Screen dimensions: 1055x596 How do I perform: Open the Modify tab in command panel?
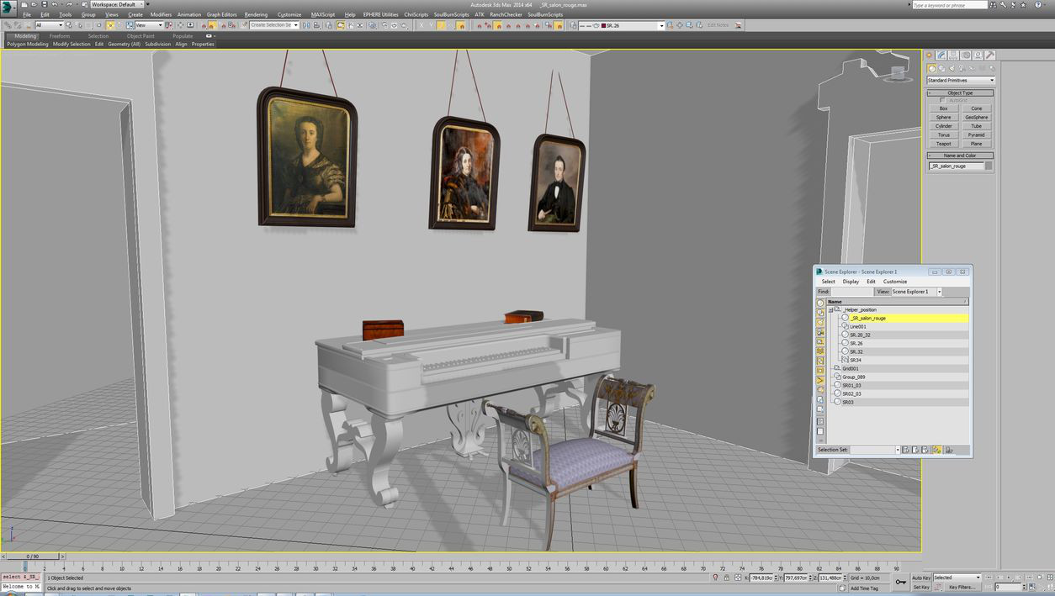click(x=942, y=55)
